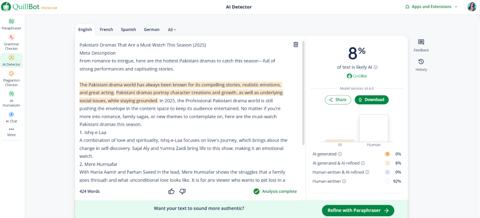The height and width of the screenshot is (218, 480).
Task: Switch to the Spanish language tab
Action: tap(128, 30)
